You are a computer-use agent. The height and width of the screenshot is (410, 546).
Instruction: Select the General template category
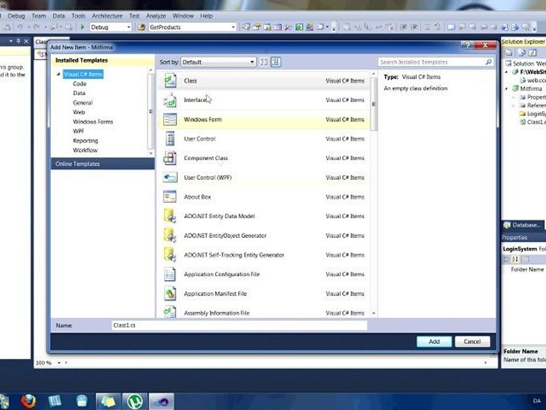(82, 102)
